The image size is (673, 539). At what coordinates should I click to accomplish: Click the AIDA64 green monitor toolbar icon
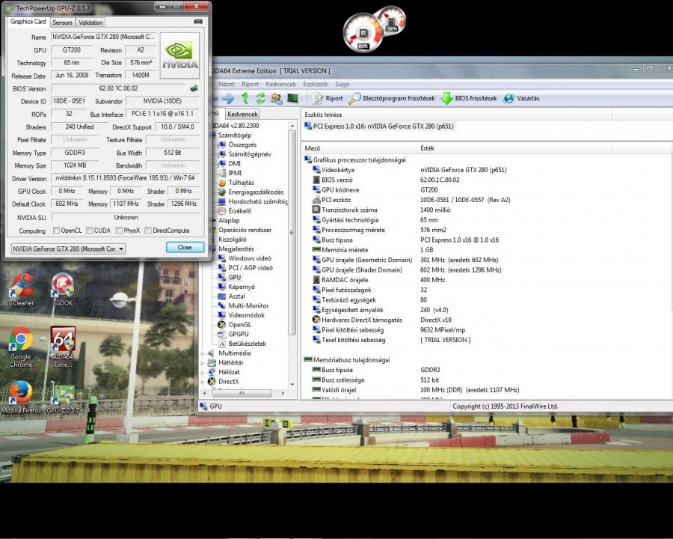coord(292,98)
